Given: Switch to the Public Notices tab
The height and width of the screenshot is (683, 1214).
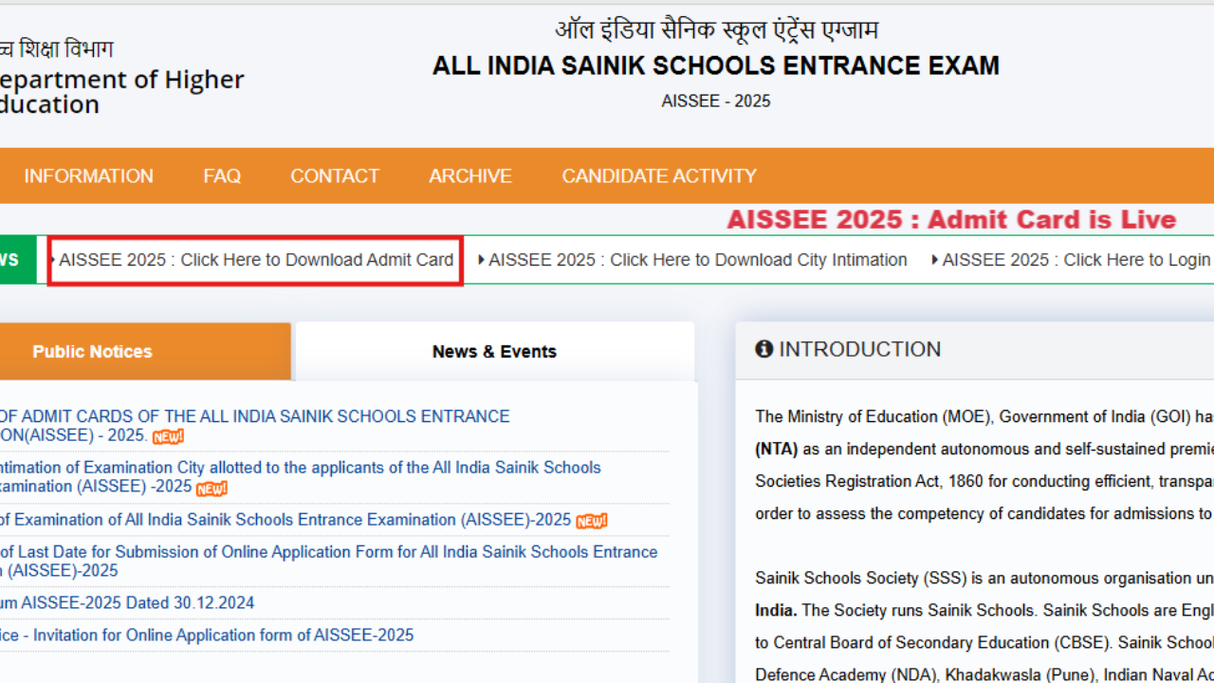Looking at the screenshot, I should click(92, 351).
